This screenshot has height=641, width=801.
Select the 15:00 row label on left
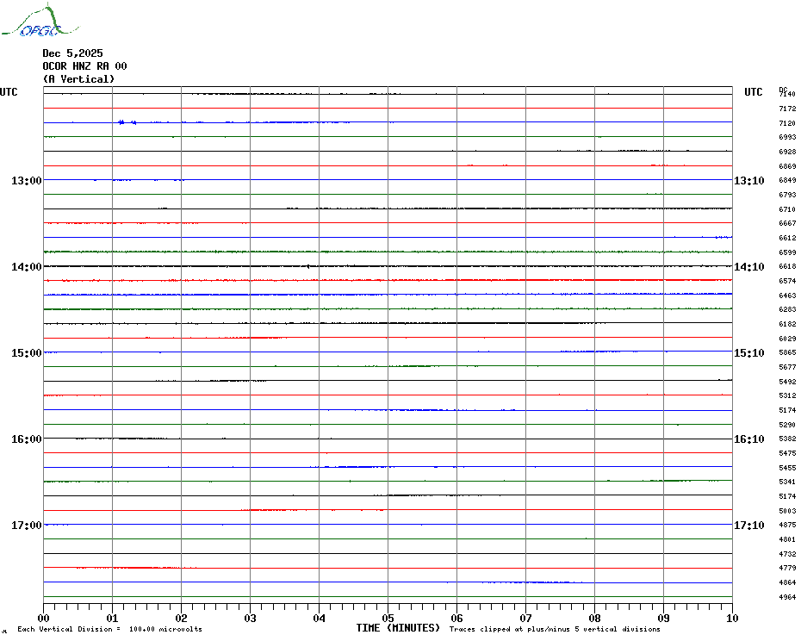tap(26, 353)
